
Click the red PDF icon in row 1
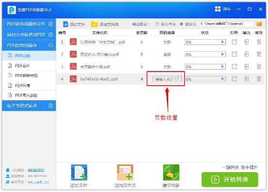[73, 42]
